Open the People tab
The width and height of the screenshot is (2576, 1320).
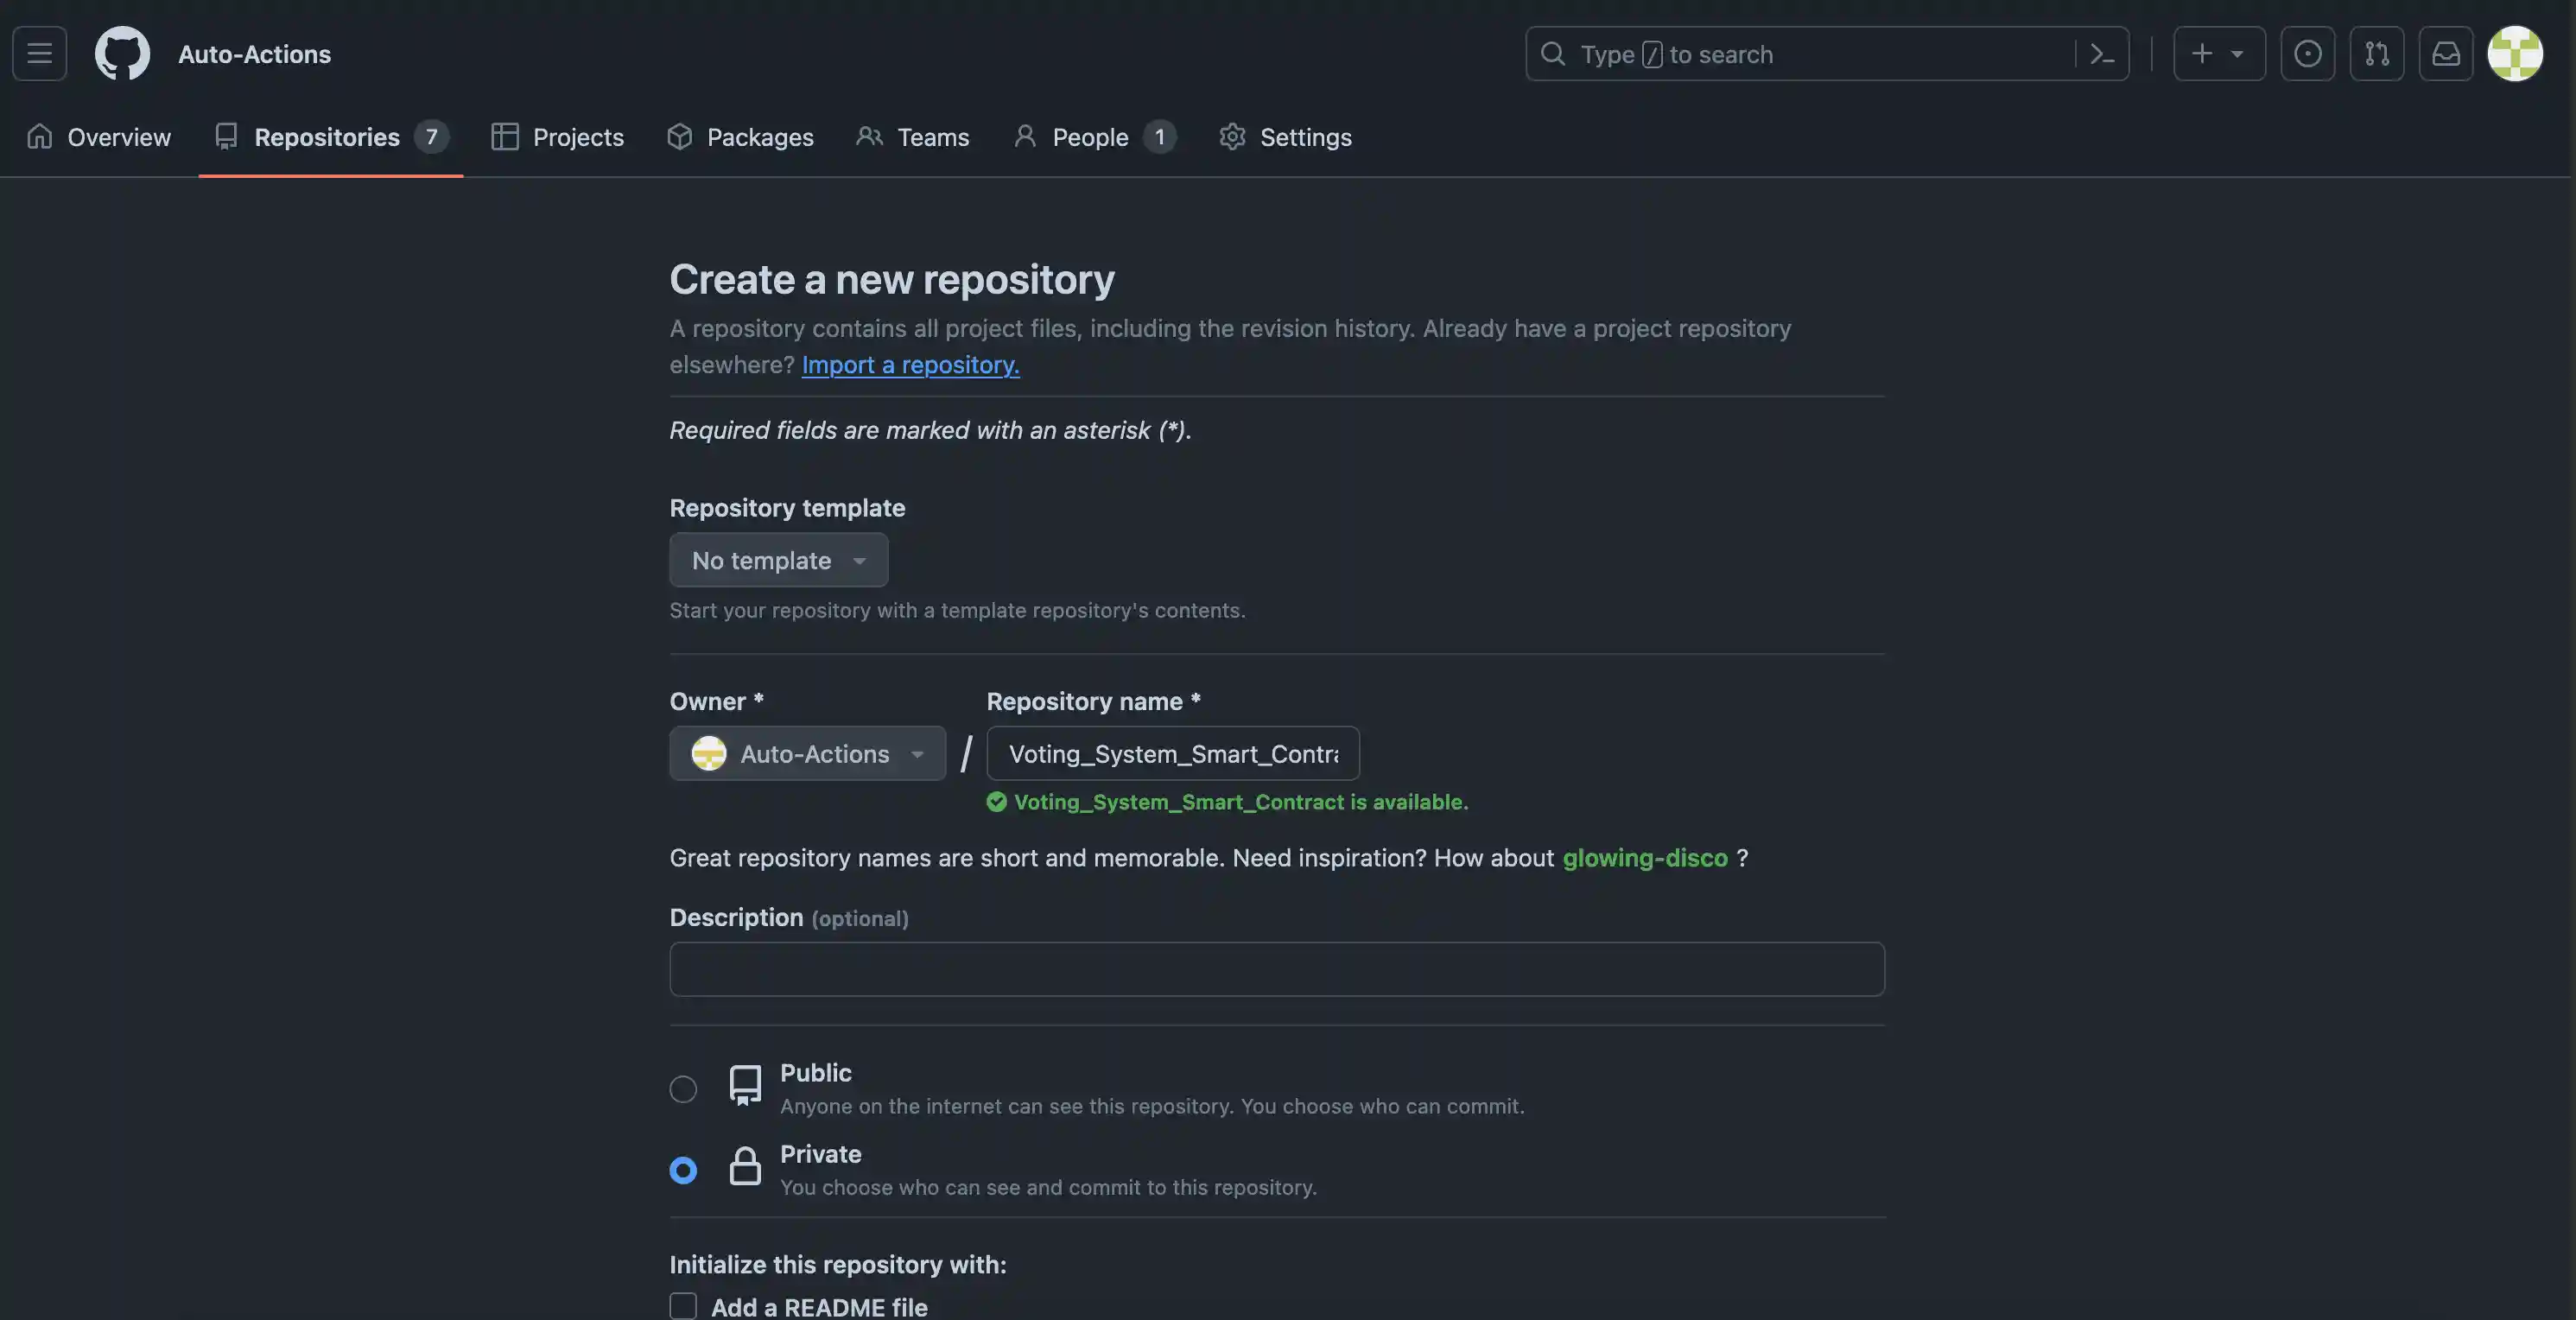pyautogui.click(x=1090, y=137)
